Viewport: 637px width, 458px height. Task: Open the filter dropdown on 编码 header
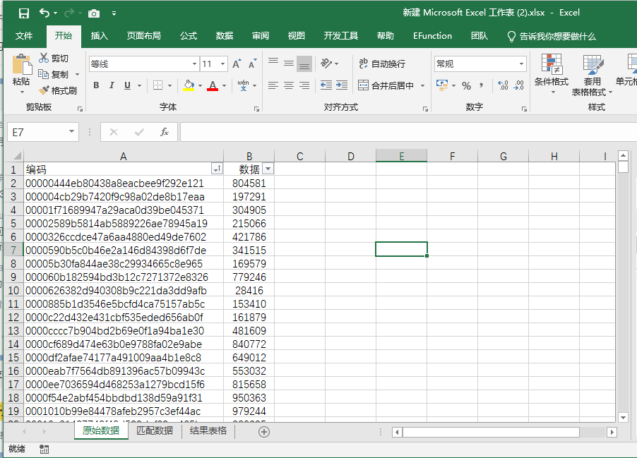point(217,169)
